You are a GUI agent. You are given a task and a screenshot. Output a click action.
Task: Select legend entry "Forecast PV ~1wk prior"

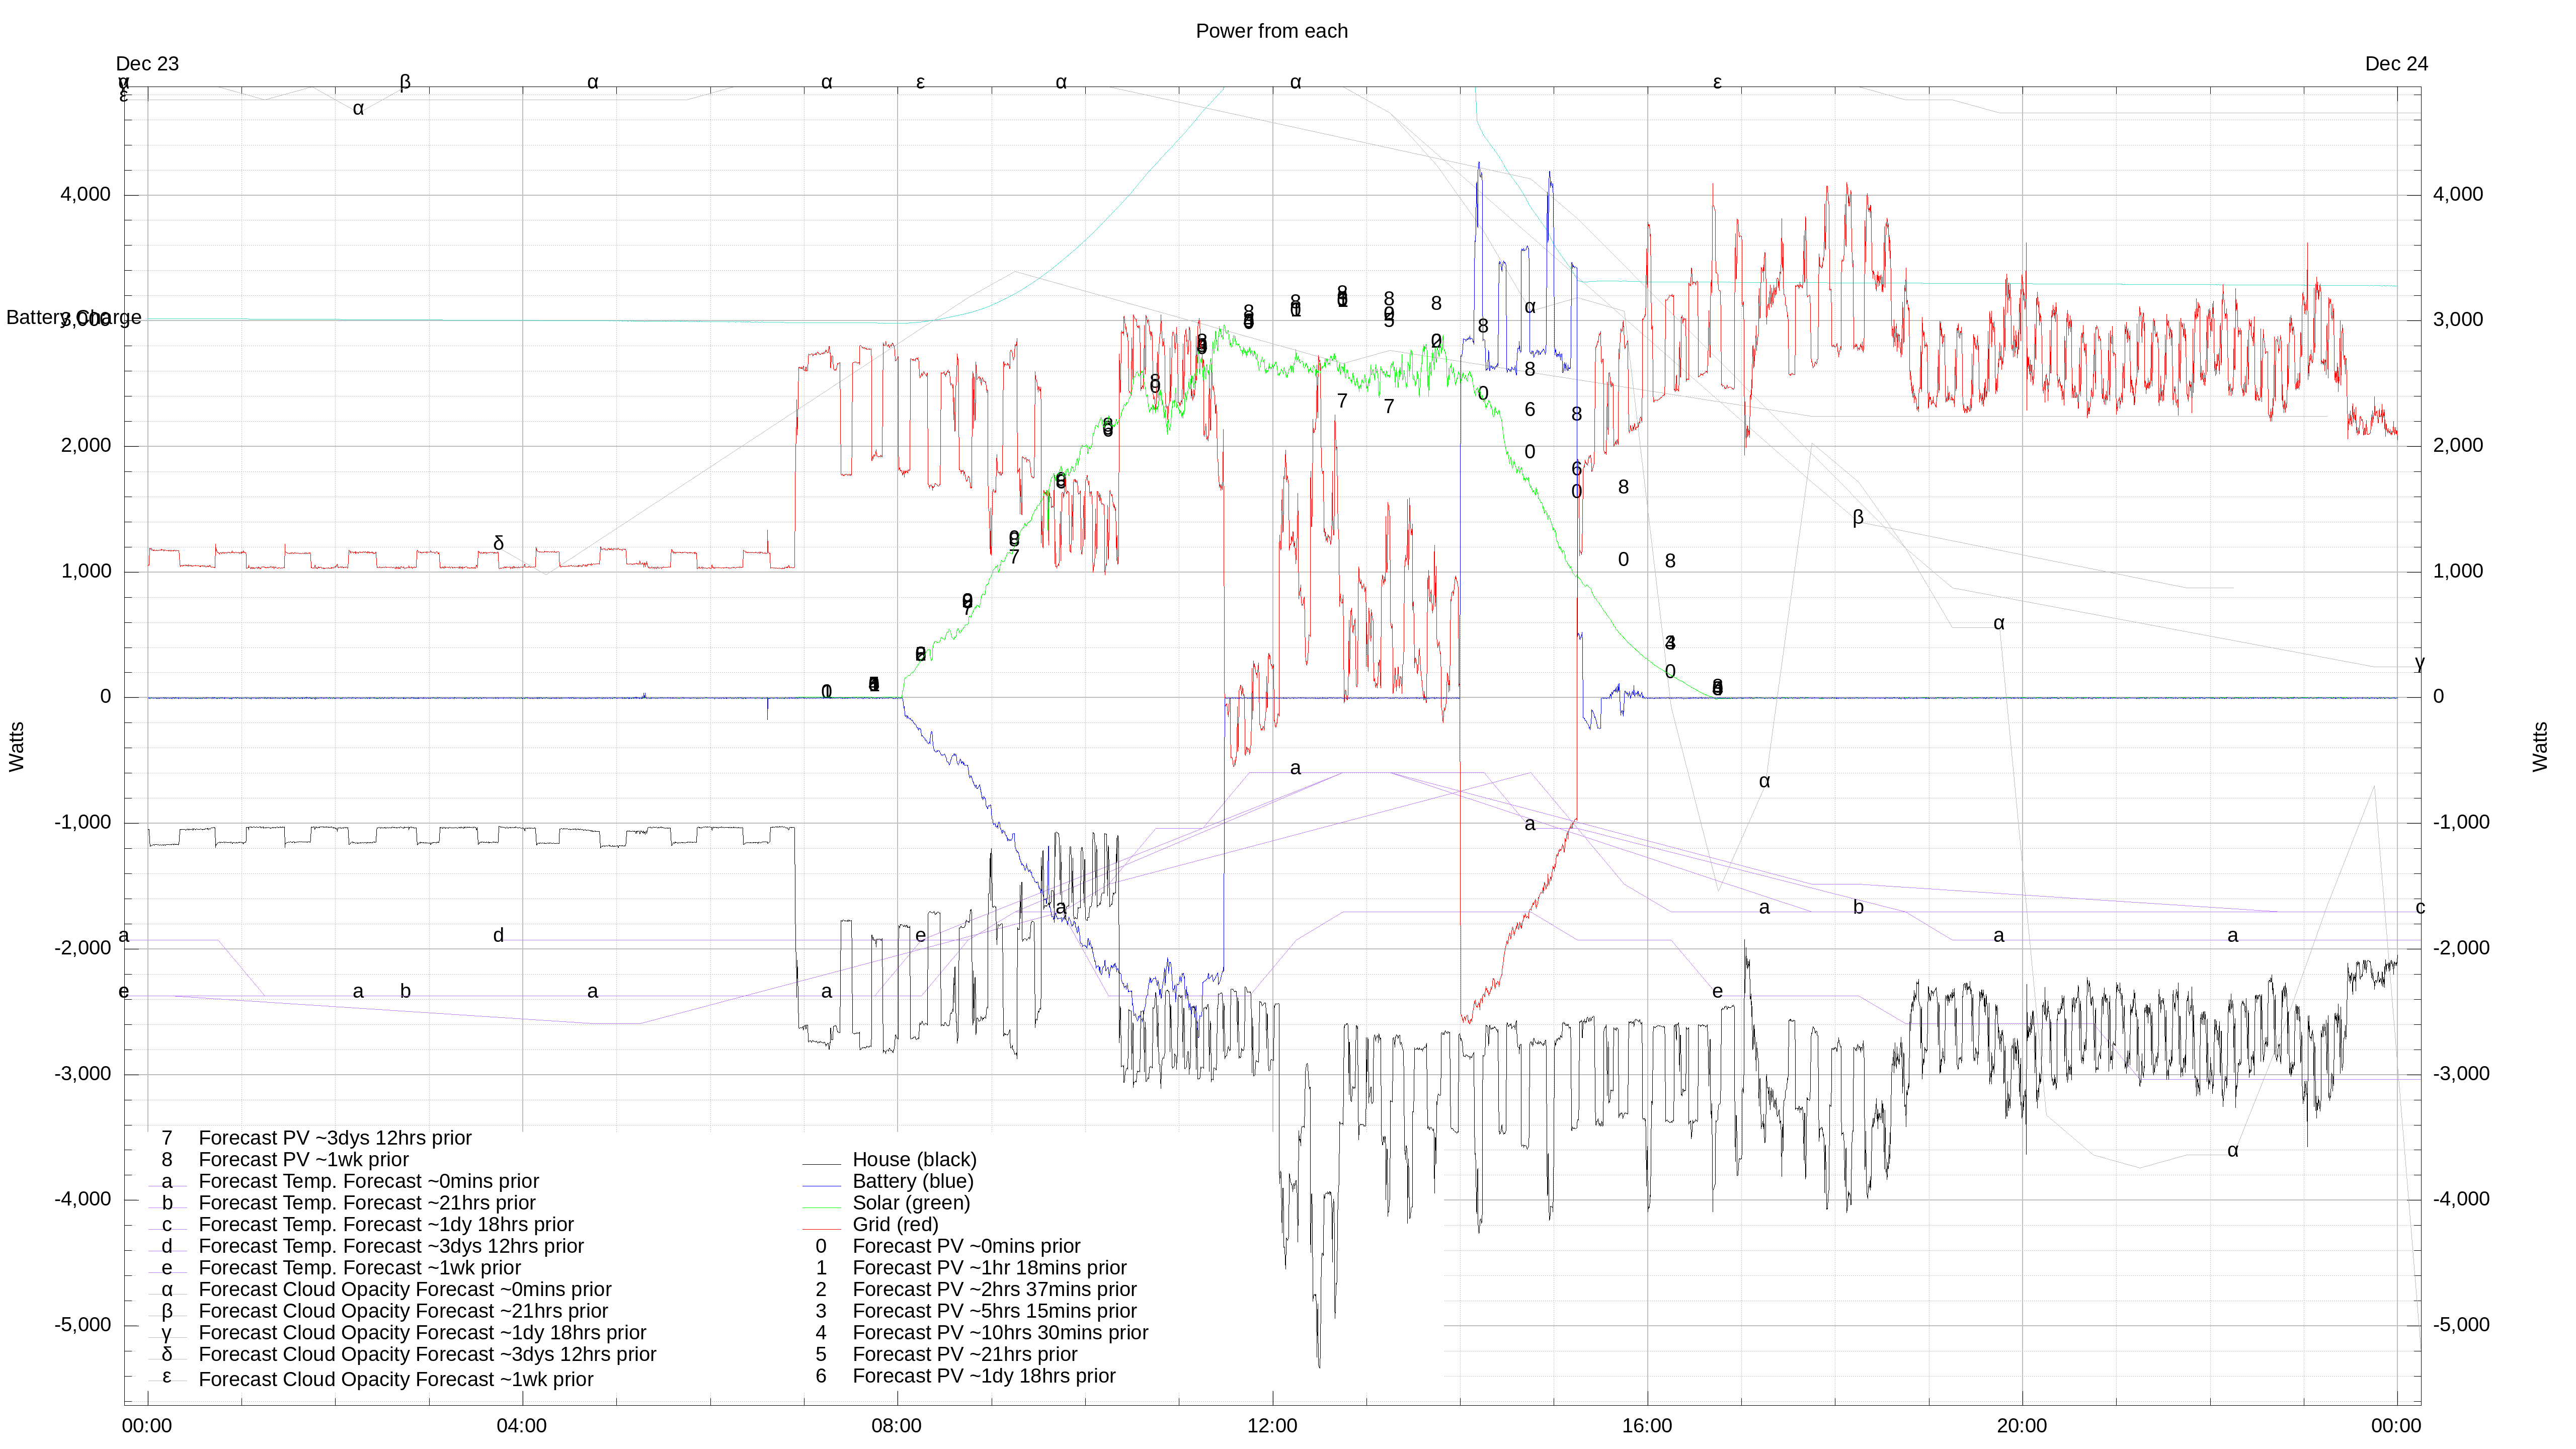[304, 1160]
